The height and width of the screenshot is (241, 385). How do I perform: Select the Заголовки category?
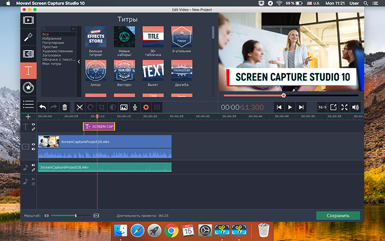(x=51, y=55)
